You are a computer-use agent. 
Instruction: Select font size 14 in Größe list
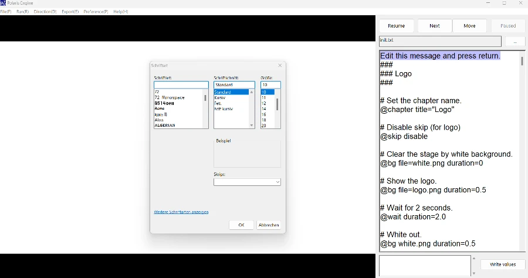pyautogui.click(x=263, y=109)
